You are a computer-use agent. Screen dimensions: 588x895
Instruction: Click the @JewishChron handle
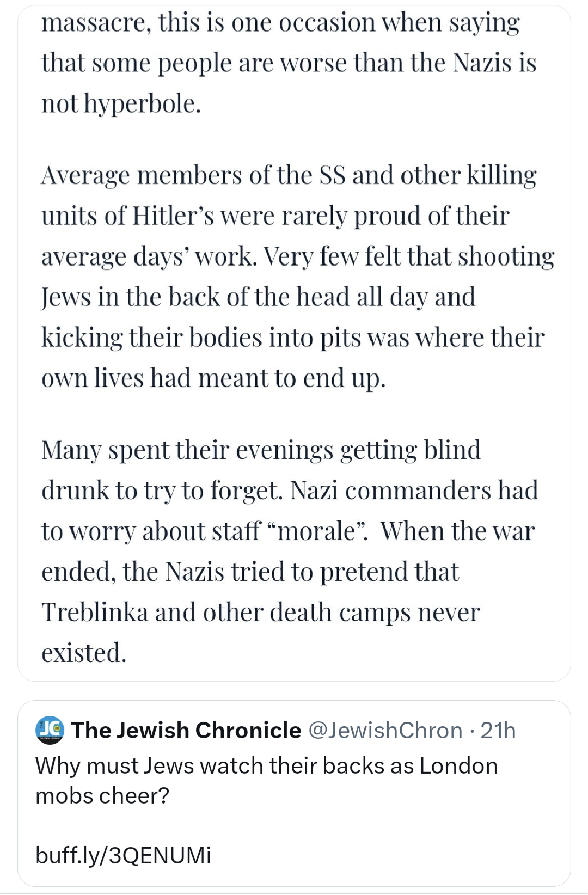[385, 730]
